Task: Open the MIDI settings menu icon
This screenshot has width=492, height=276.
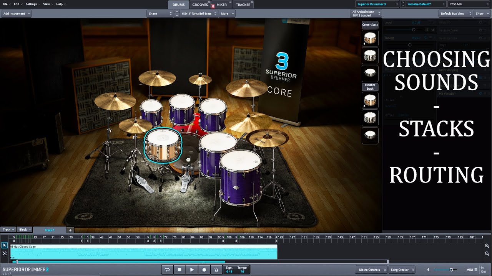Action: pos(476,269)
